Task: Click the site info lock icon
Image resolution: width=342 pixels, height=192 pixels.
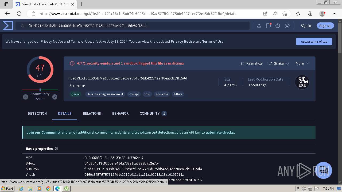Action: pyautogui.click(x=34, y=14)
